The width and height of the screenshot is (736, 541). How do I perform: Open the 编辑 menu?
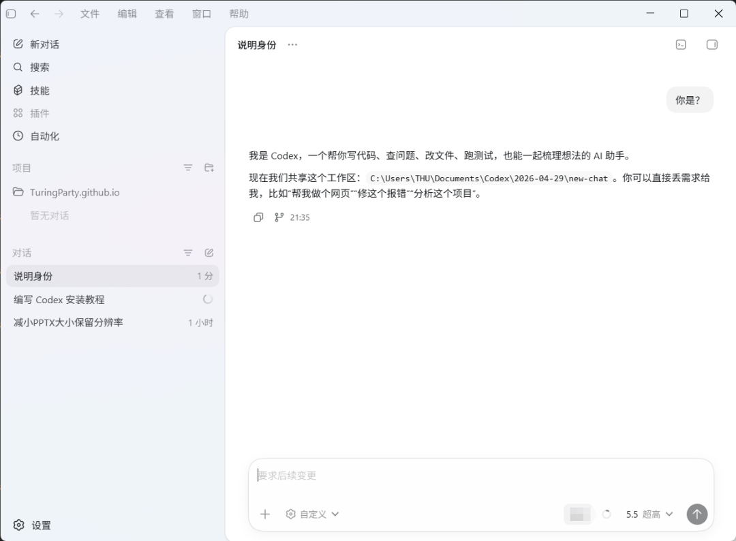[x=127, y=14]
